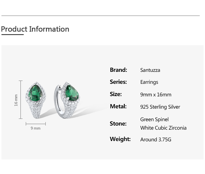Click the 16 mm height dimension label
This screenshot has height=174, width=205.
click(16, 100)
